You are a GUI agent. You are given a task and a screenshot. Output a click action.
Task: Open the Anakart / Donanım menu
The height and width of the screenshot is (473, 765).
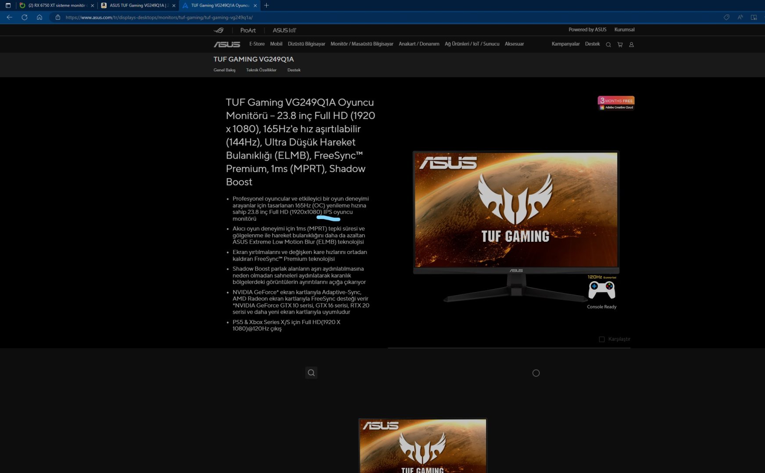click(x=419, y=44)
